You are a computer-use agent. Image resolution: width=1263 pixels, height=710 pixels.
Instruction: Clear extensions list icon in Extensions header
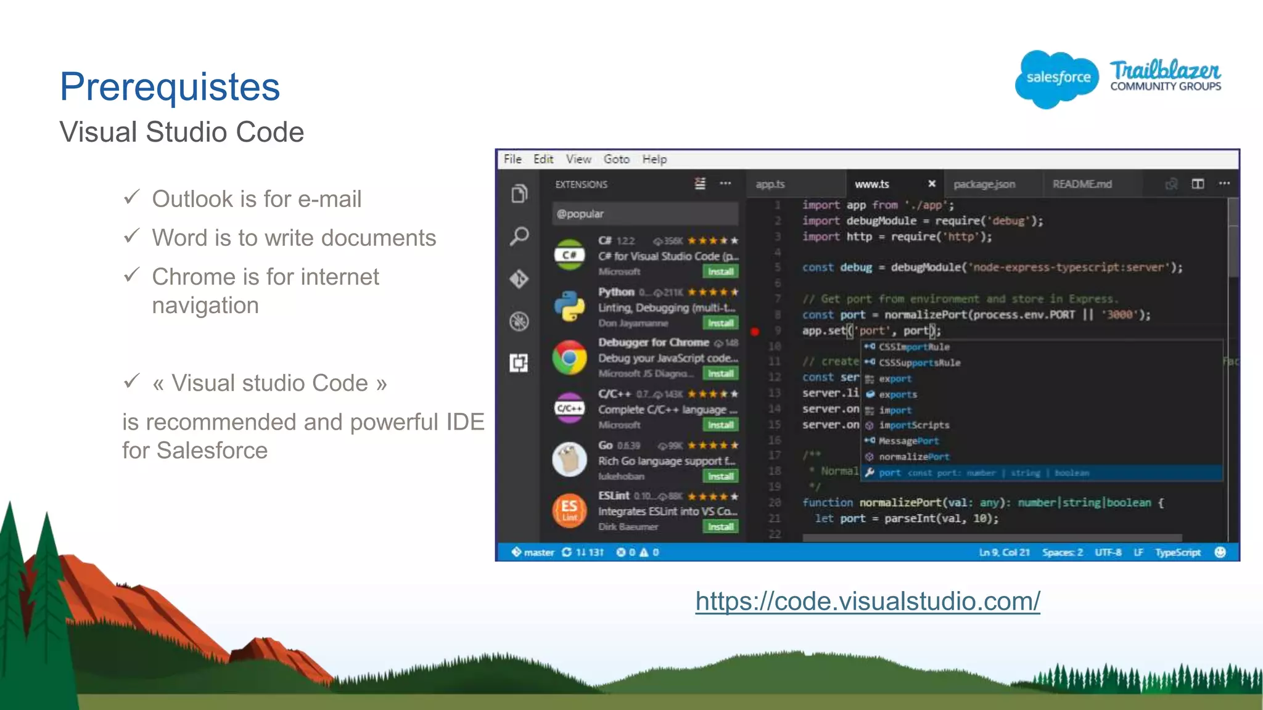700,184
